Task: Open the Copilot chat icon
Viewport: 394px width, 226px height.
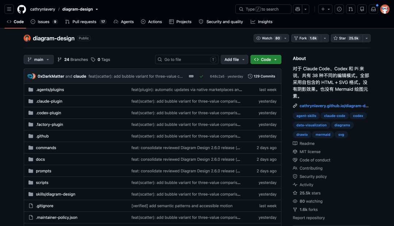Action: tap(298, 9)
